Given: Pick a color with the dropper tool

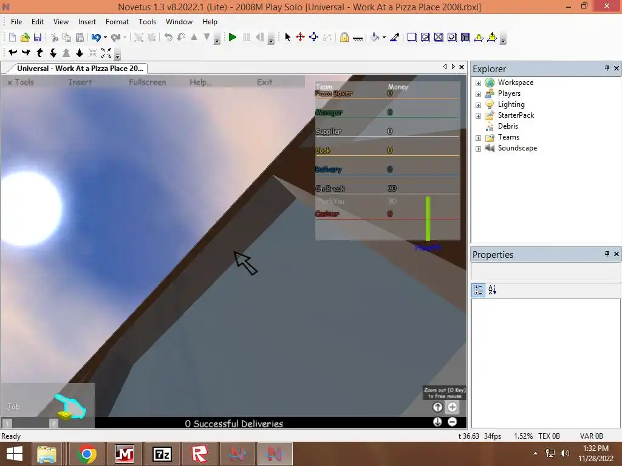Looking at the screenshot, I should point(395,37).
